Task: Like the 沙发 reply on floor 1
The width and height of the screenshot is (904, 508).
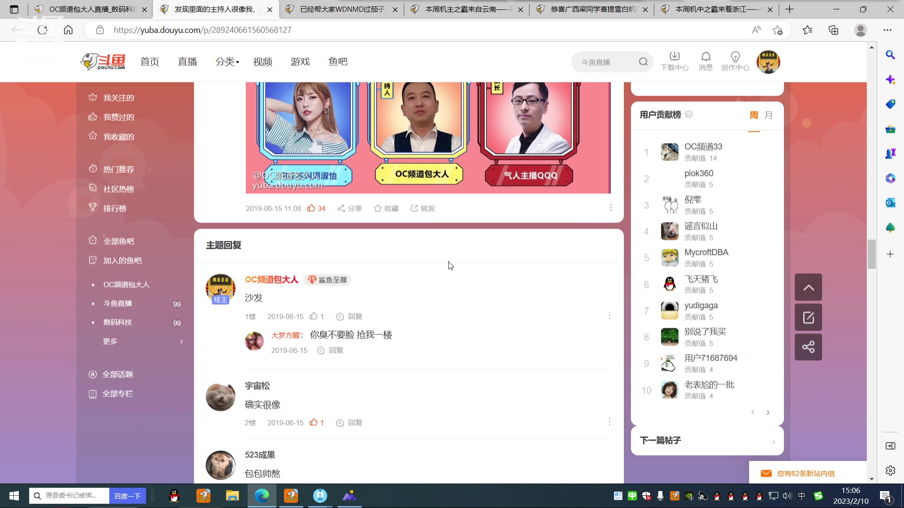Action: point(316,317)
